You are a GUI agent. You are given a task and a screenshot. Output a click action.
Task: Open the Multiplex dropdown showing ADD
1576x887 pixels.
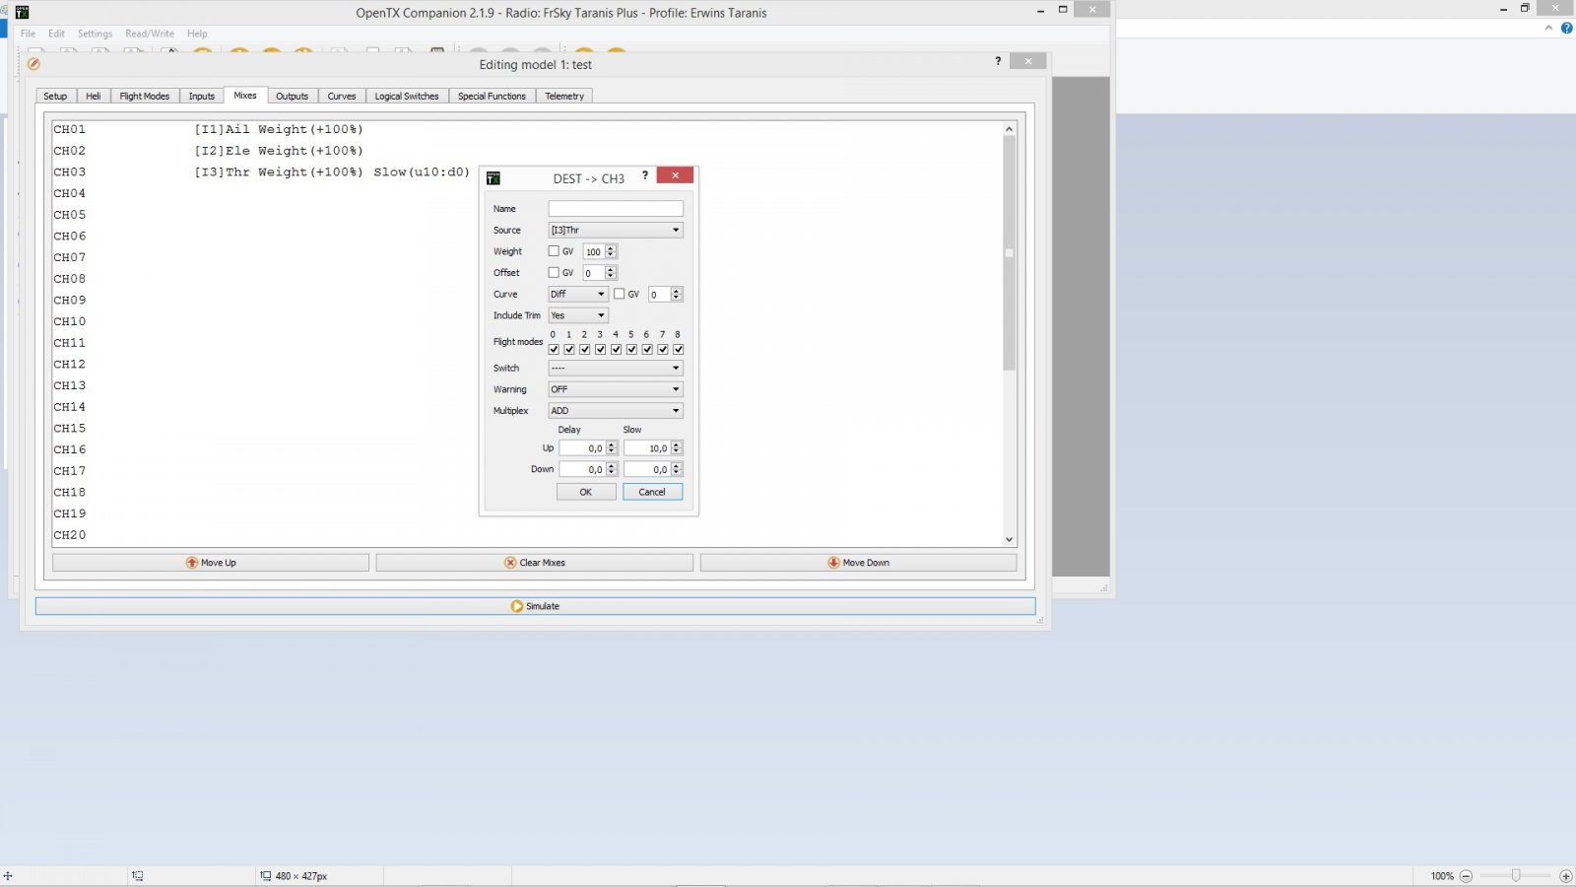pyautogui.click(x=616, y=411)
